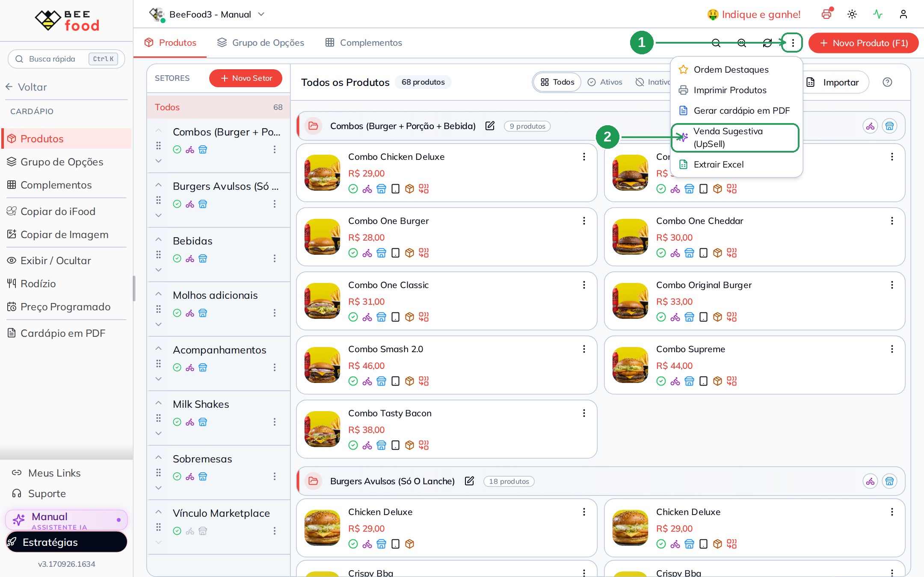Open the Manual Assistente IA panel
This screenshot has width=924, height=577.
coord(66,520)
